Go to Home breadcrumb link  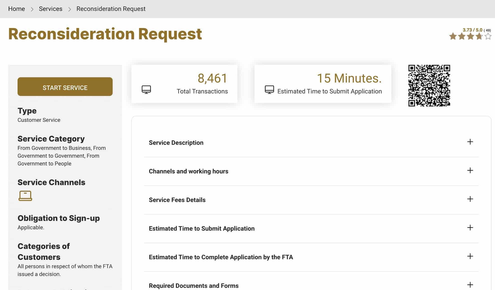click(16, 9)
